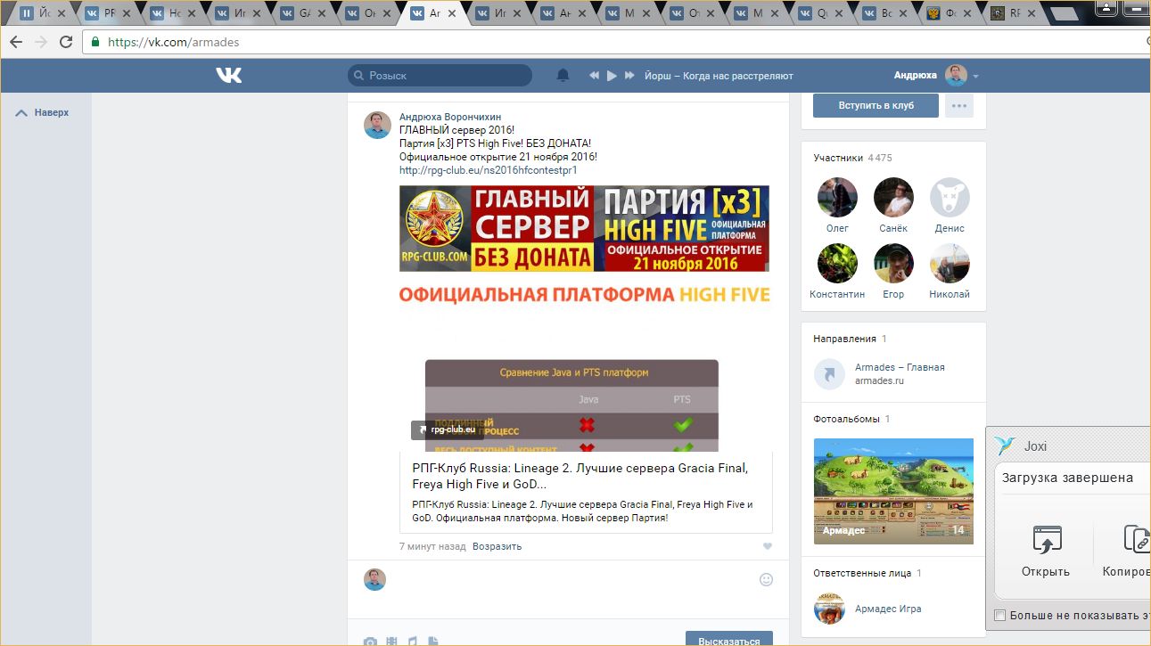Attach a document with the file icon

[x=432, y=642]
